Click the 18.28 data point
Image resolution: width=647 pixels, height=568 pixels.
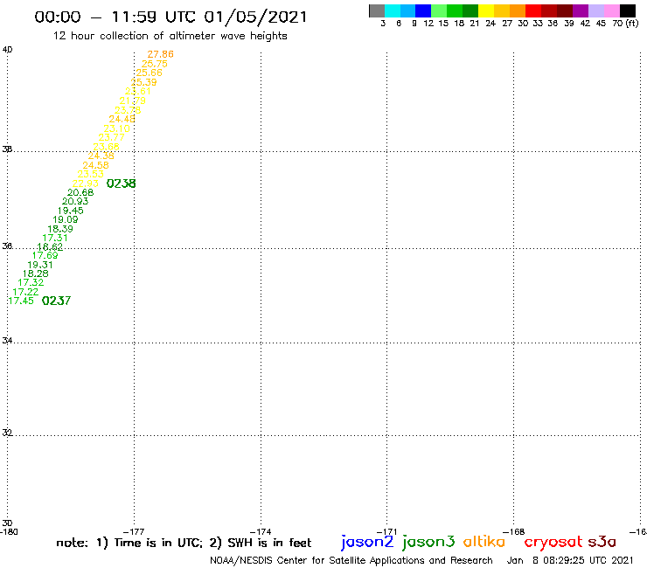[36, 274]
